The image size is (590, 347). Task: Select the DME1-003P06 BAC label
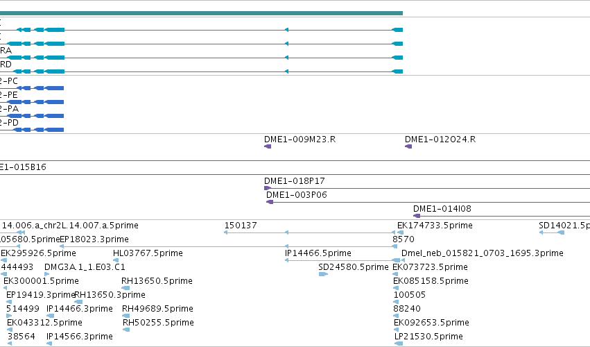click(297, 195)
